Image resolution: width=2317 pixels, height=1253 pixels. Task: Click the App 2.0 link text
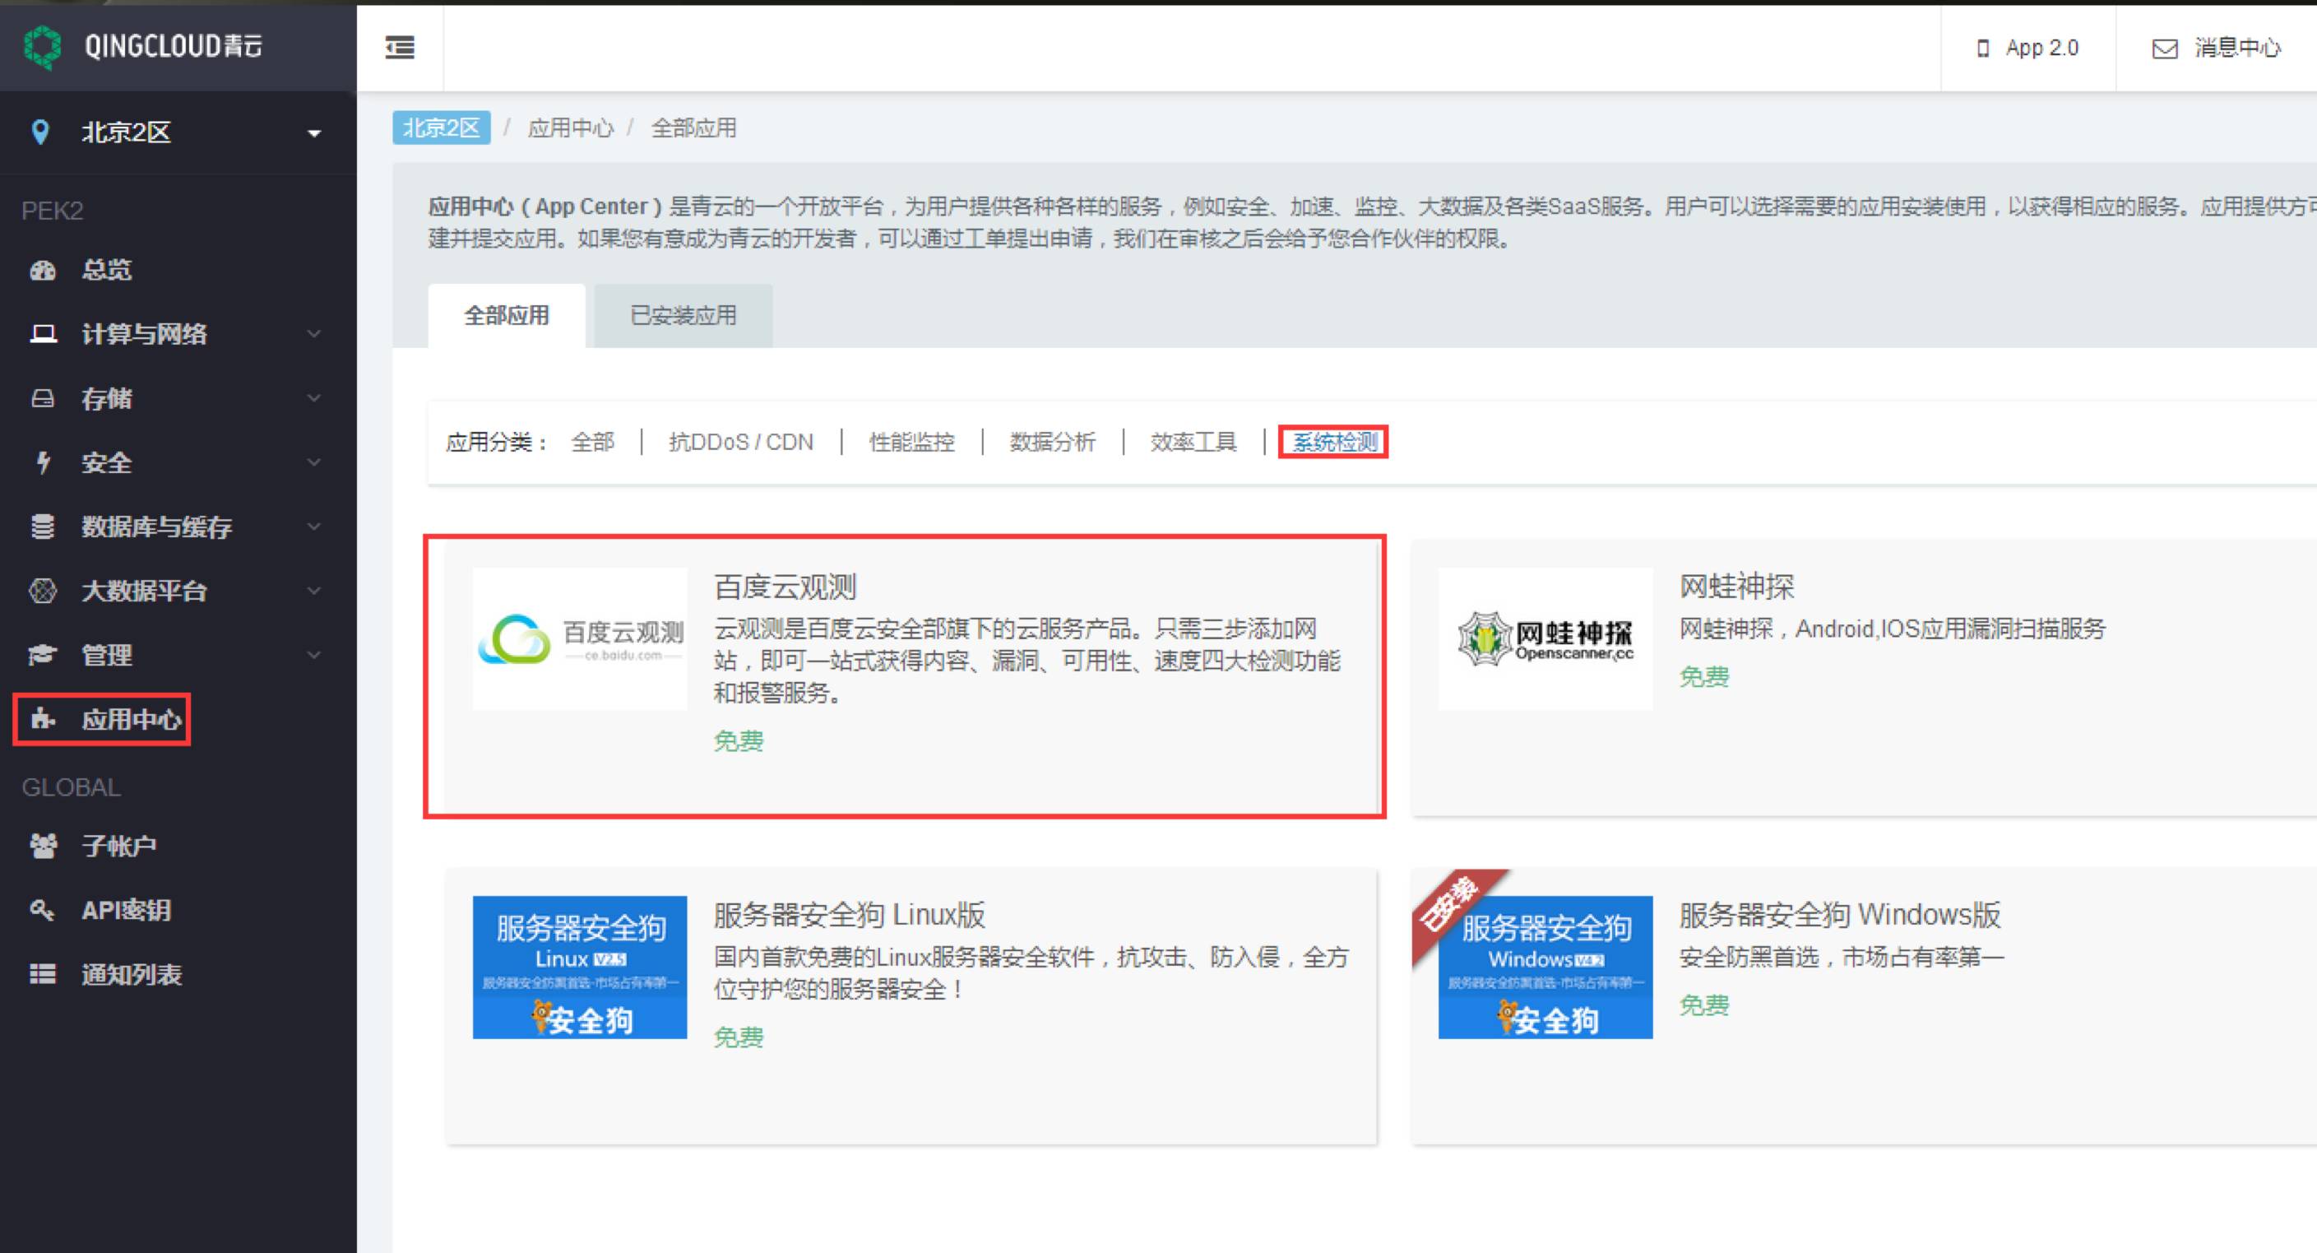click(x=2041, y=48)
